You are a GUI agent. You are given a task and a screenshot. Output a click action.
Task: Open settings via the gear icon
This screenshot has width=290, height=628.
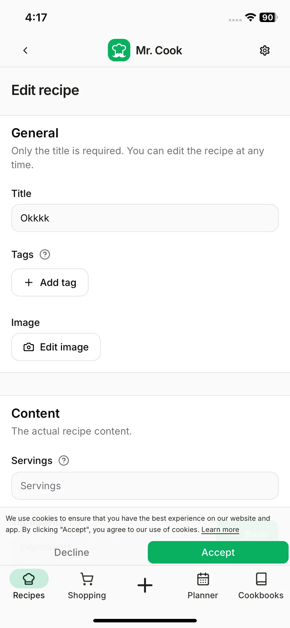(x=265, y=50)
